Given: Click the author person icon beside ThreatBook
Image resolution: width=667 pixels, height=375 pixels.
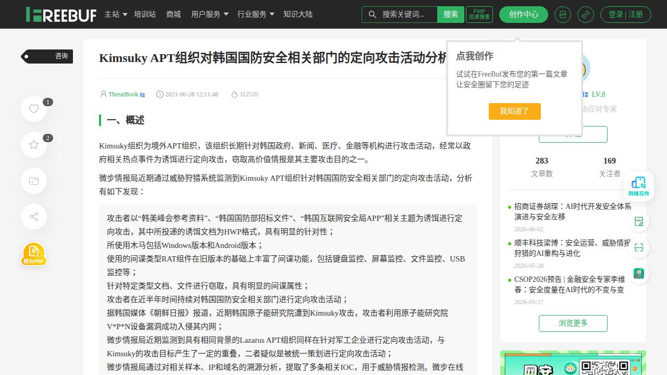Looking at the screenshot, I should (103, 94).
